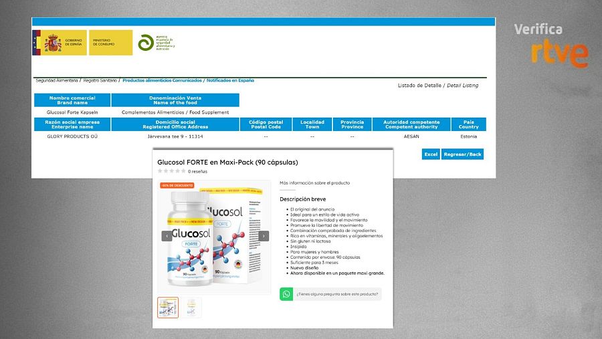Export listing with Excel button

(431, 154)
